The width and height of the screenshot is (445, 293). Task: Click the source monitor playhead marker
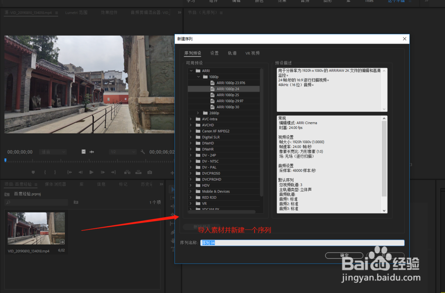point(5,160)
